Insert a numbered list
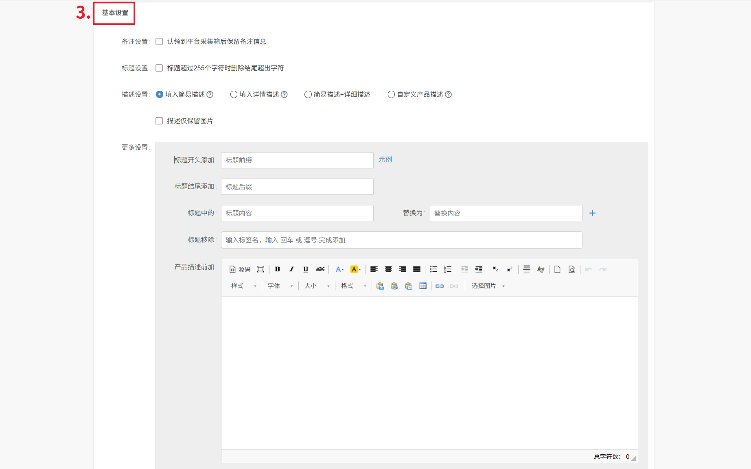The height and width of the screenshot is (469, 751). [x=448, y=269]
